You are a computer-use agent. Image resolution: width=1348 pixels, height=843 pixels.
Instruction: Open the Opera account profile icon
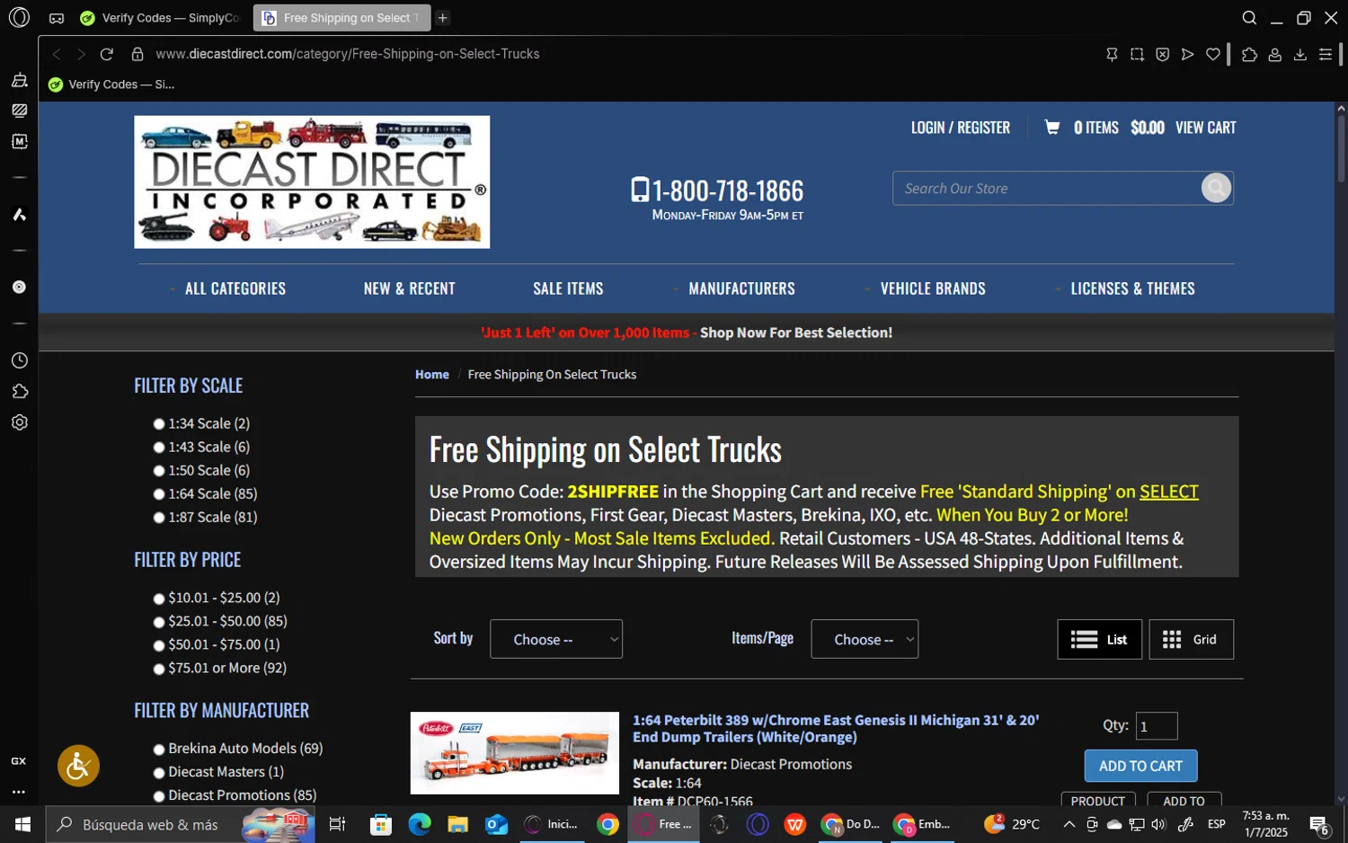tap(1274, 54)
